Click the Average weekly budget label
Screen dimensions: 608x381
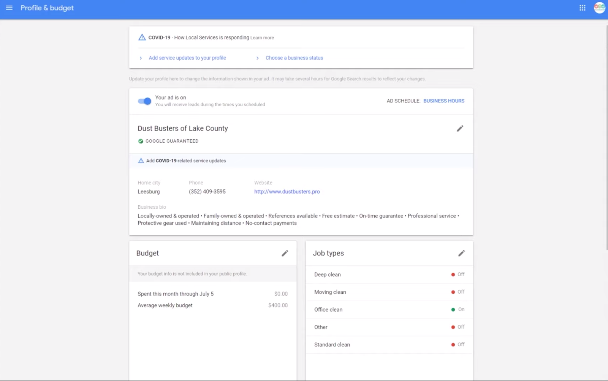point(165,305)
